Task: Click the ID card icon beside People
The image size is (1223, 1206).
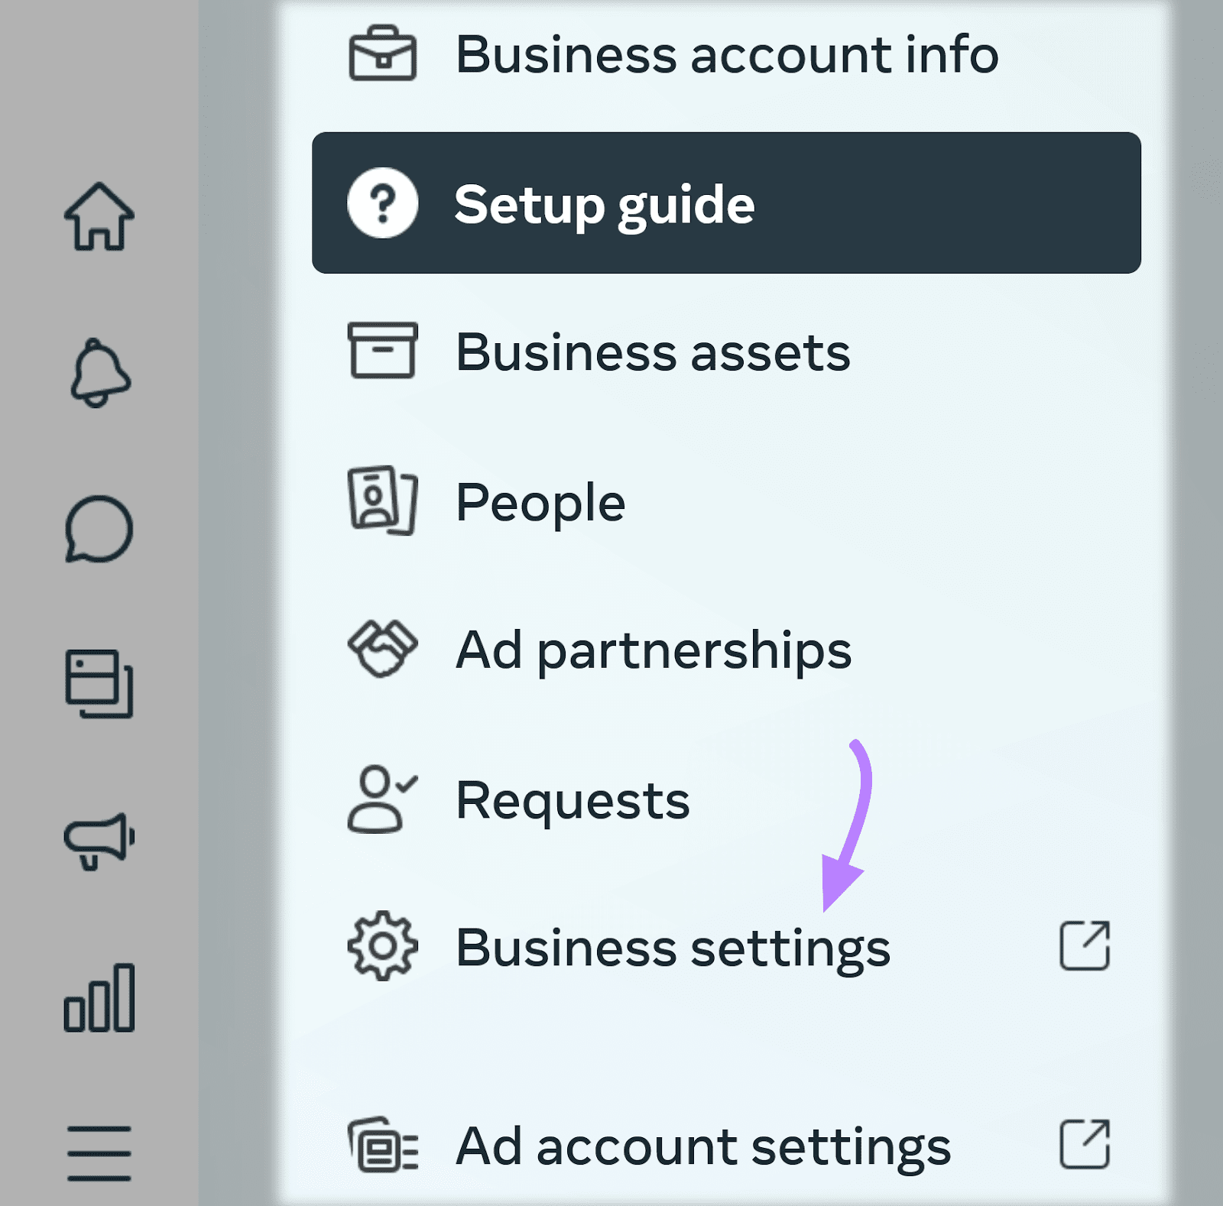Action: pos(382,501)
